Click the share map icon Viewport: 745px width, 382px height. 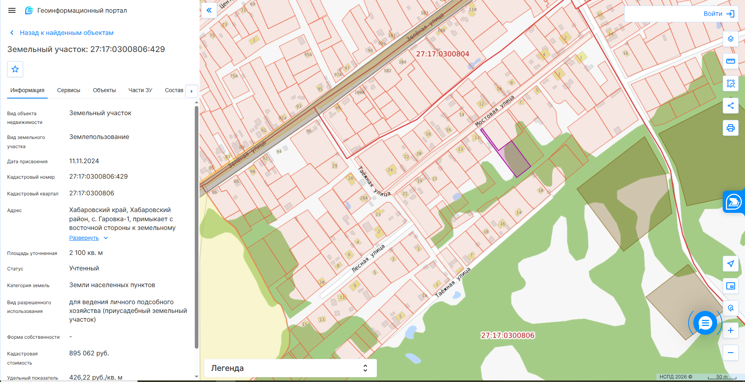tap(730, 106)
